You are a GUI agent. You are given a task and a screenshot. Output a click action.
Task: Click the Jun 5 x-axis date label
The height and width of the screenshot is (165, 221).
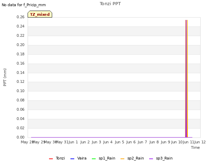click(119, 142)
